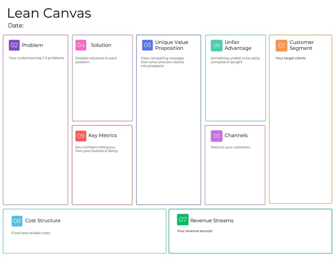This screenshot has width=335, height=258.
Task: Select the 'Revenue Streams' heading
Action: click(212, 221)
